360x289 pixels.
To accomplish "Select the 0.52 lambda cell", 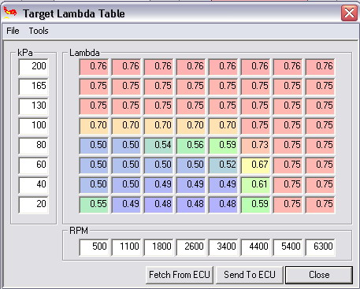I will coord(223,165).
